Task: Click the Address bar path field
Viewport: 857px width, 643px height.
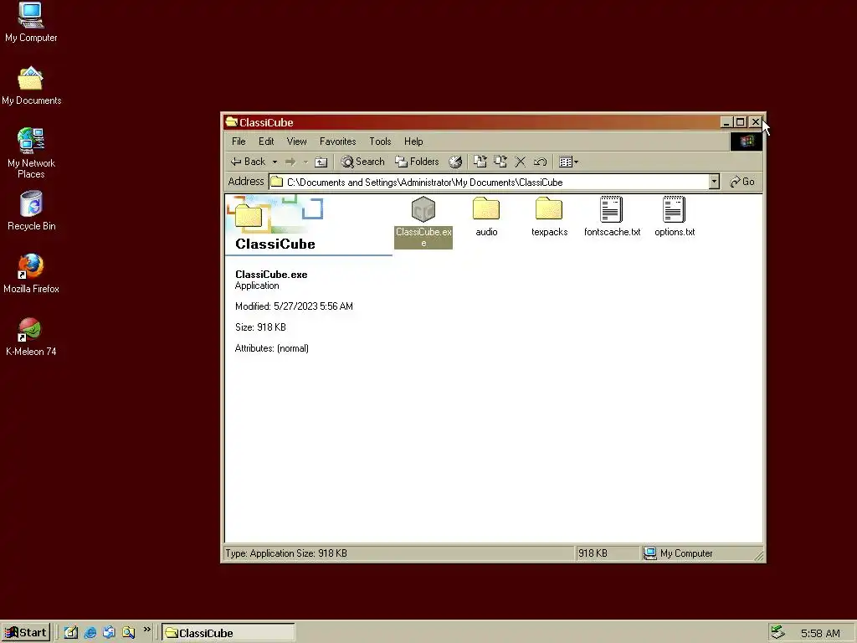Action: [x=489, y=182]
